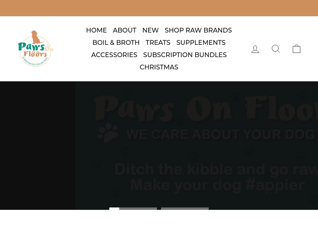The height and width of the screenshot is (238, 318).
Task: Open the SUPPLEMENTS menu item
Action: click(x=201, y=43)
